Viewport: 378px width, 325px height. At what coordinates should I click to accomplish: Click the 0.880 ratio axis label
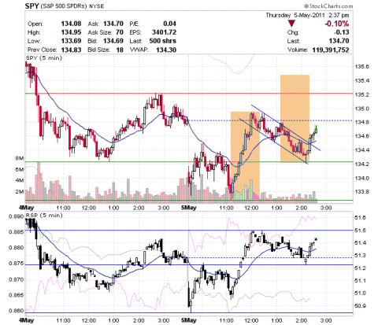(x=17, y=248)
